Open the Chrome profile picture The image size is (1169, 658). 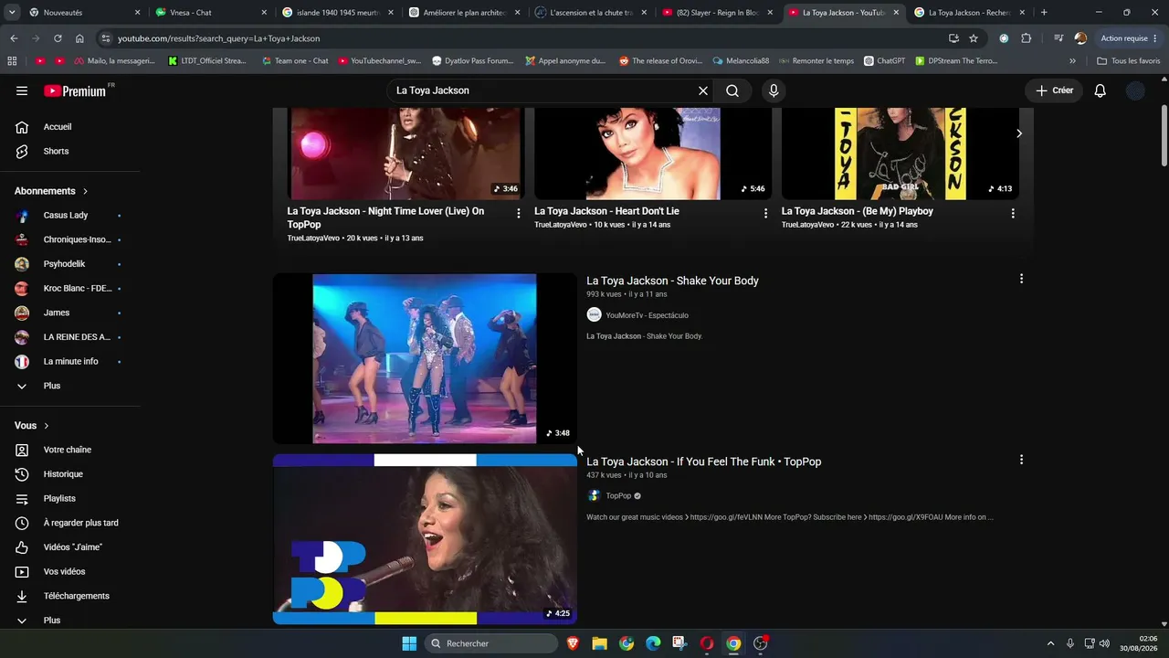click(x=1081, y=38)
